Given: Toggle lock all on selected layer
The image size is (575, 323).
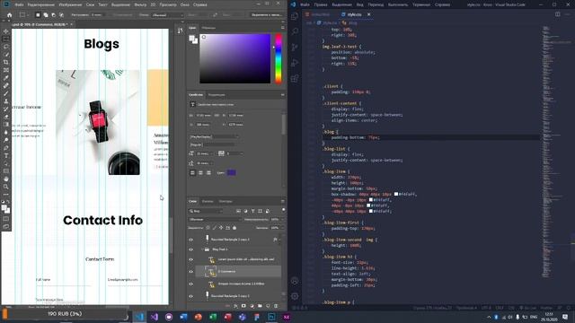Looking at the screenshot, I should tap(234, 228).
